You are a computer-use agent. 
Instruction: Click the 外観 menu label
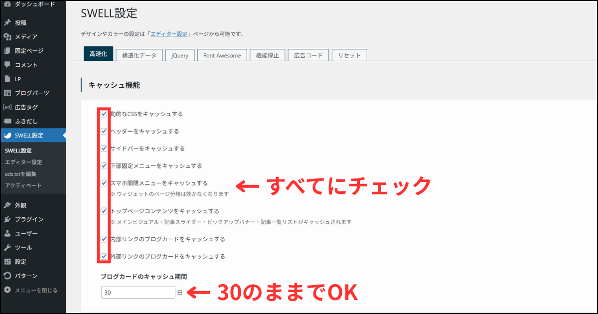pyautogui.click(x=21, y=205)
